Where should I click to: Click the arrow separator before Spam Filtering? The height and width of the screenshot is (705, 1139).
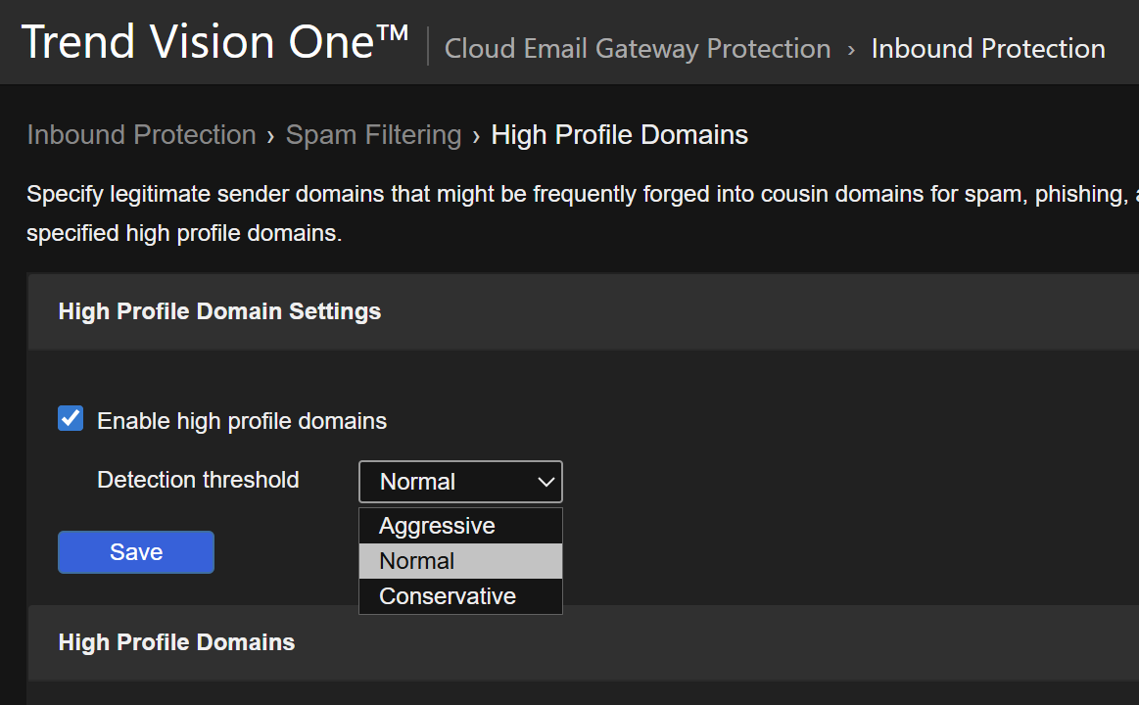click(270, 136)
